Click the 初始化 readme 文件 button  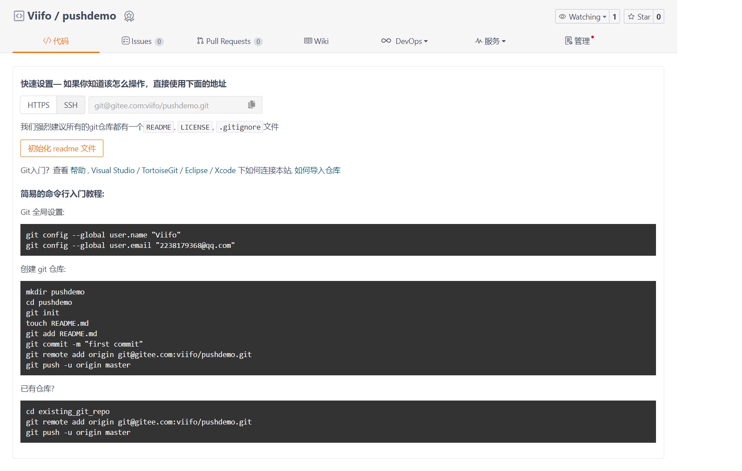tap(62, 148)
